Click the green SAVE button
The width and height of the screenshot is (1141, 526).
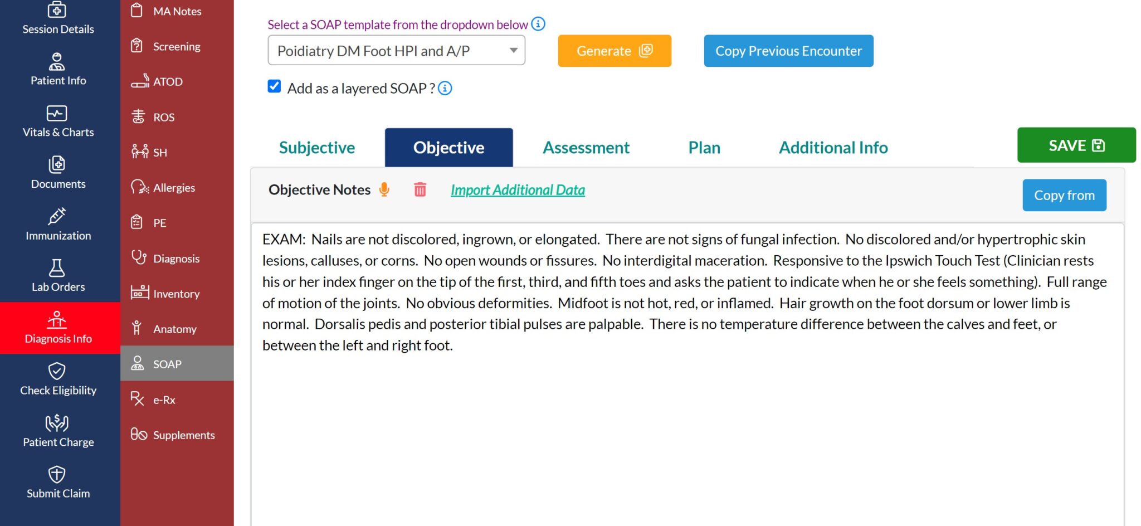coord(1076,145)
